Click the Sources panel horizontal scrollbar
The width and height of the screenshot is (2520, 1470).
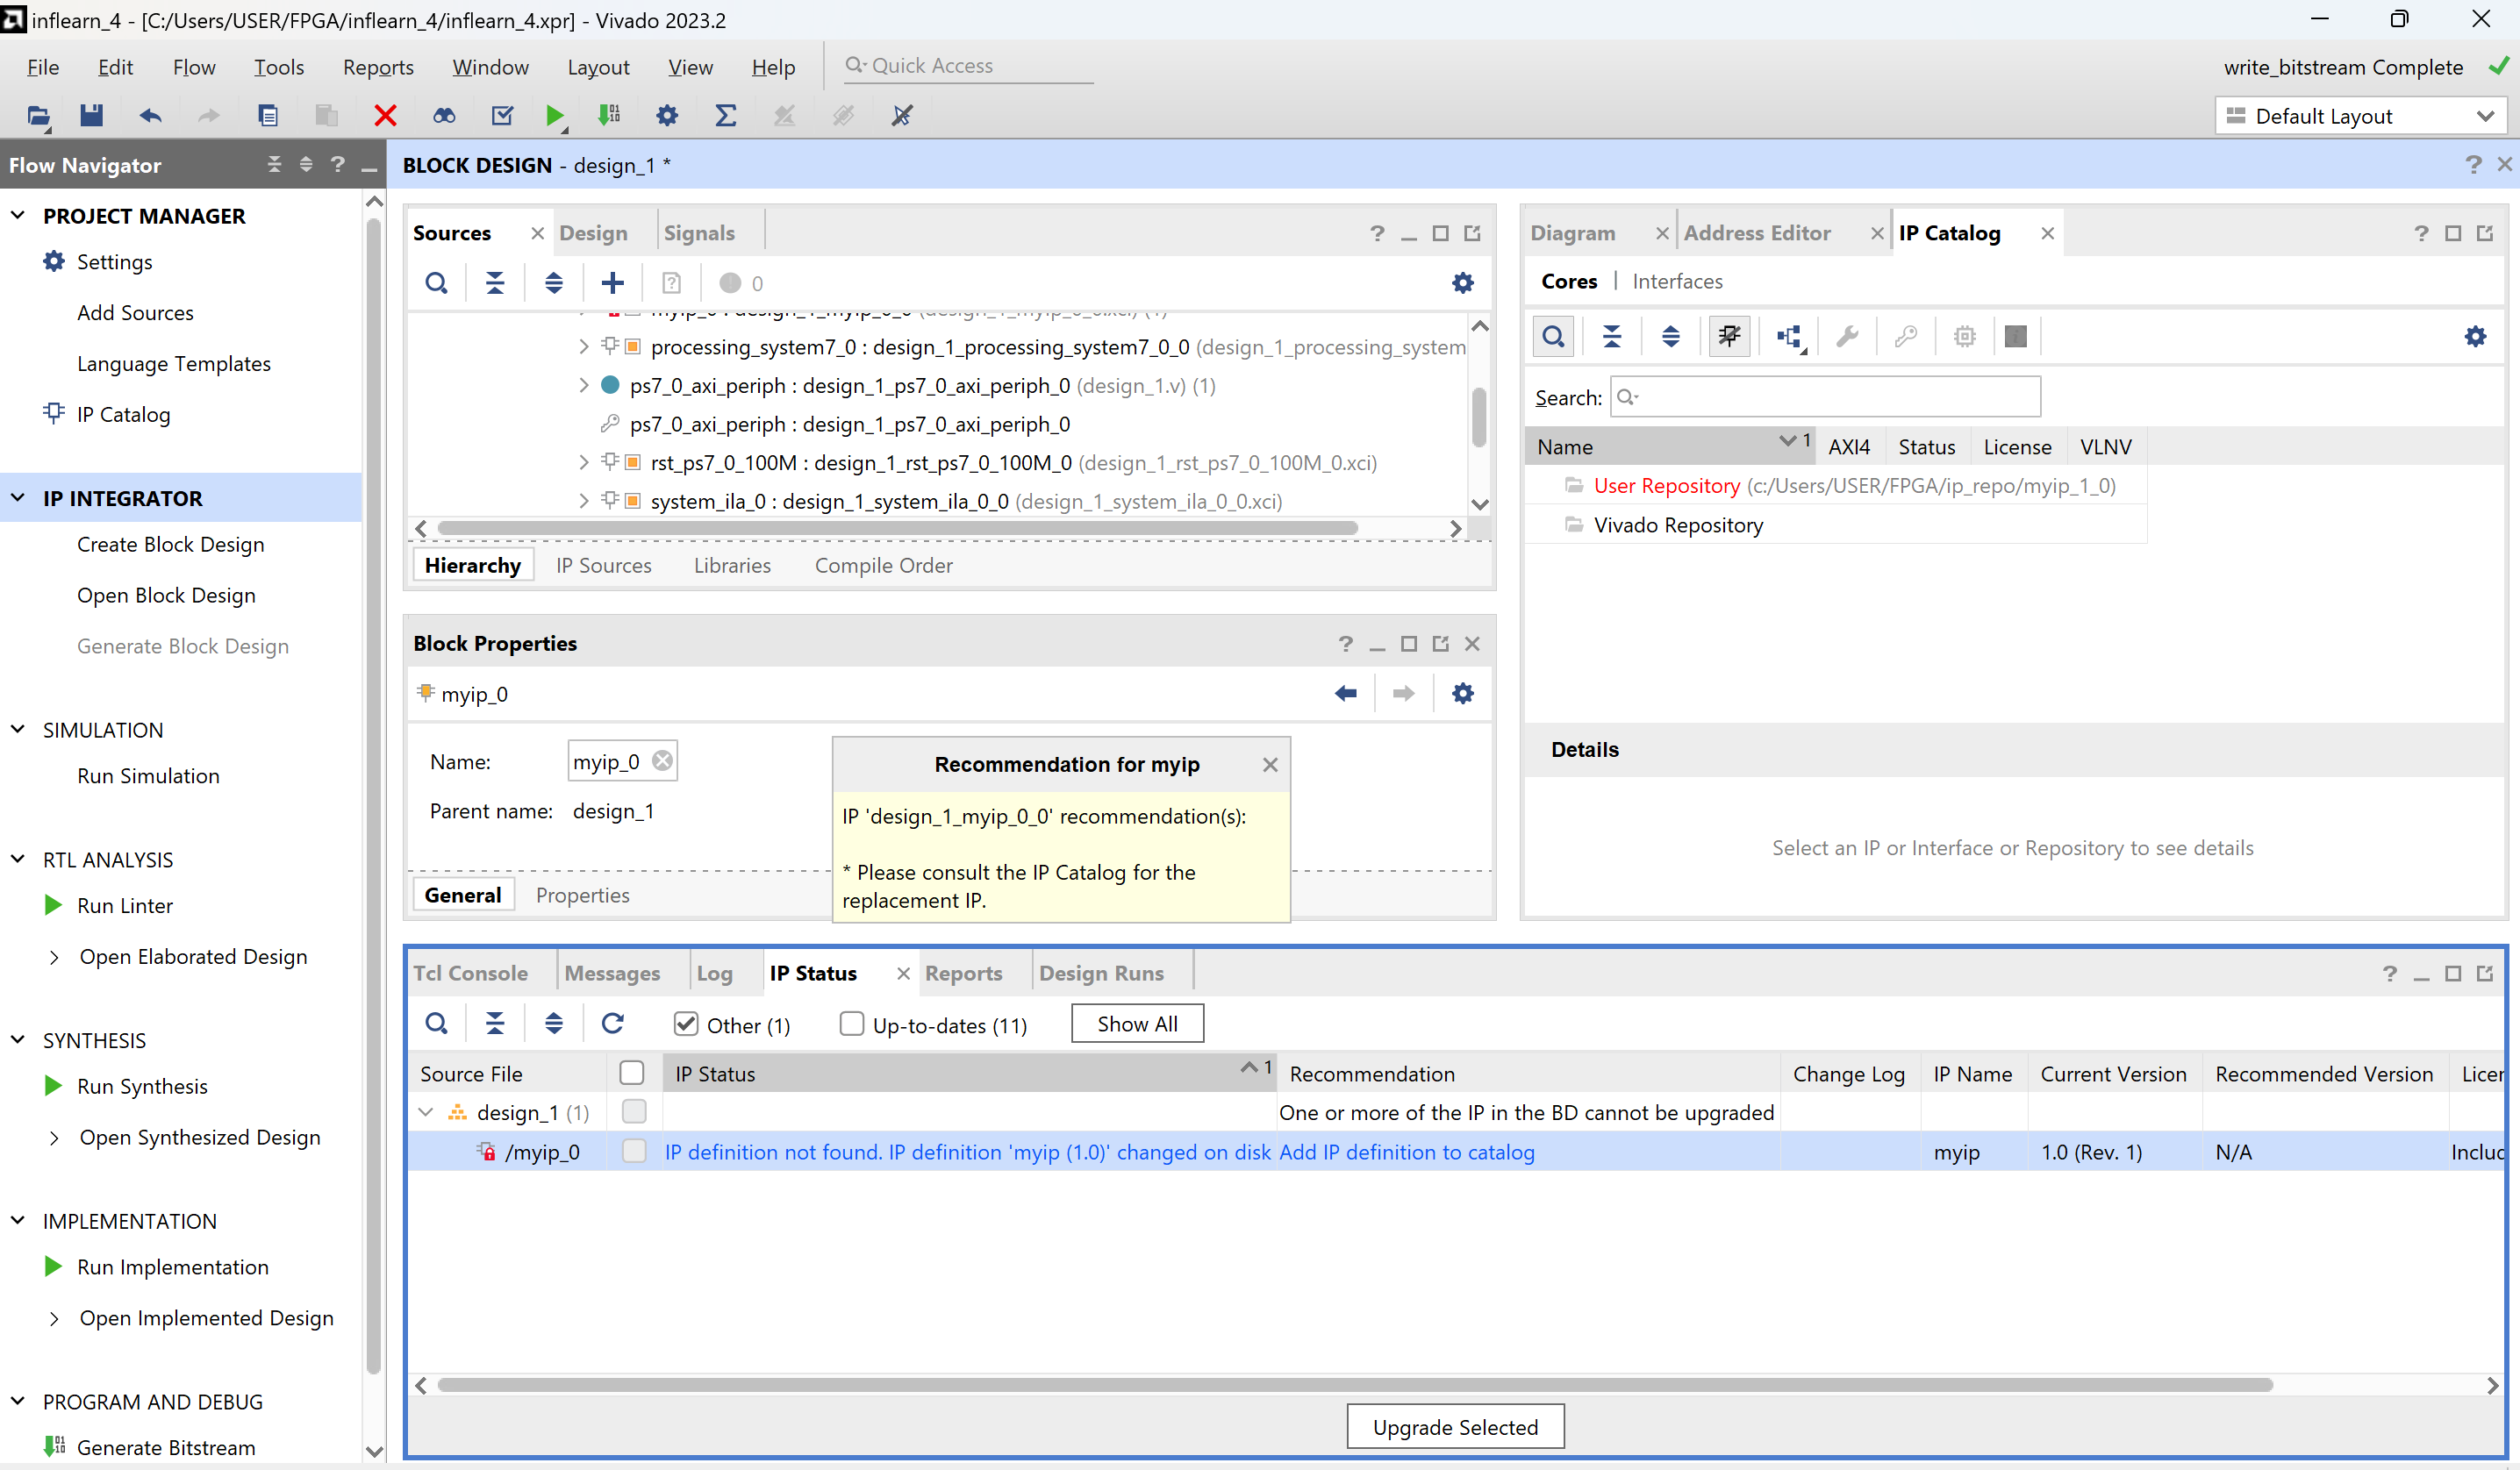[x=898, y=528]
